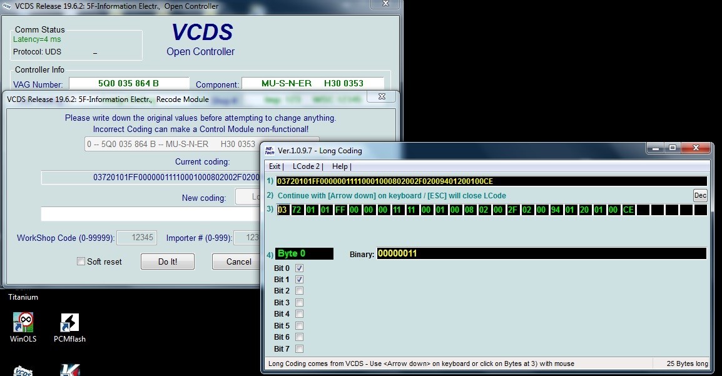
Task: Click the Current coding value field
Action: pyautogui.click(x=151, y=177)
